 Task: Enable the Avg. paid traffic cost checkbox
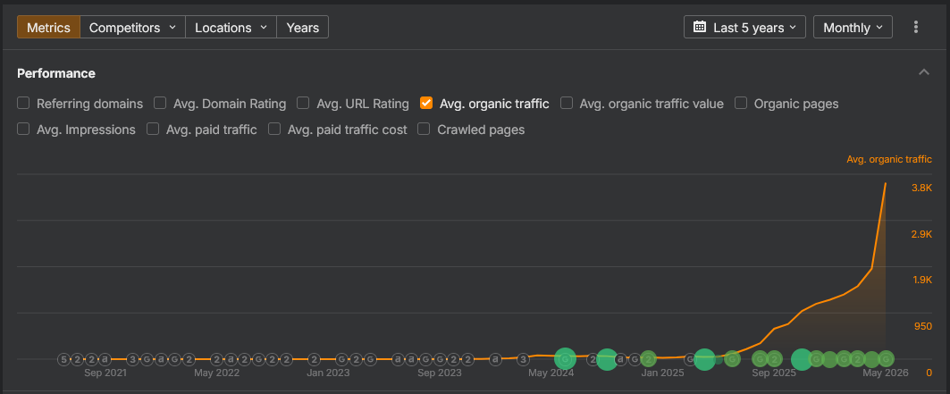click(274, 129)
